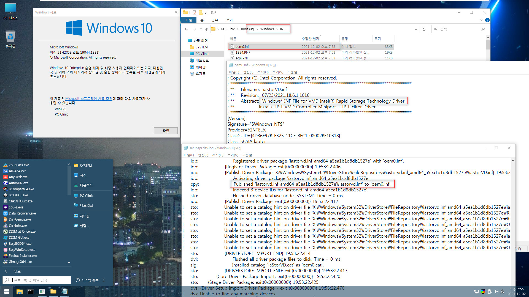Open the Explorer 공유 tab
Screen dimensions: 529x297
(215, 20)
